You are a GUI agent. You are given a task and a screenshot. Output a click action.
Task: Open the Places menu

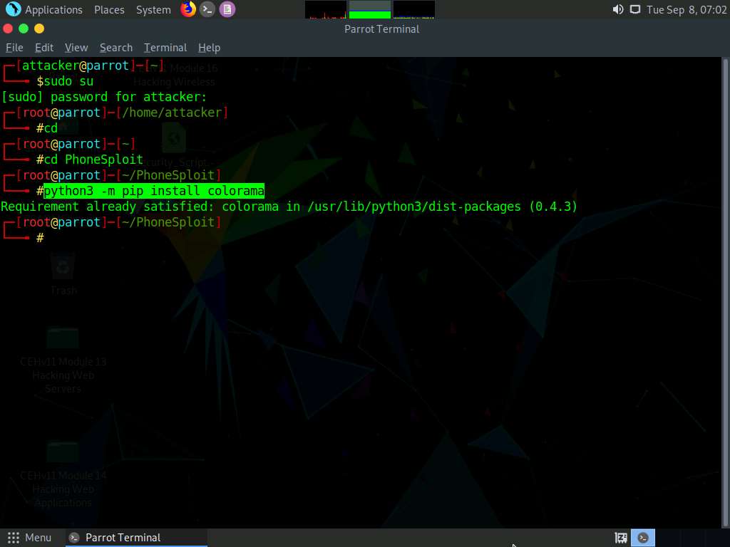coord(108,9)
